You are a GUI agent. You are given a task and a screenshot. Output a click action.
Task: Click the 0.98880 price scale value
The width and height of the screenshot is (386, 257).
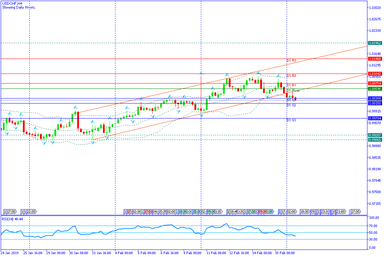[x=375, y=146]
